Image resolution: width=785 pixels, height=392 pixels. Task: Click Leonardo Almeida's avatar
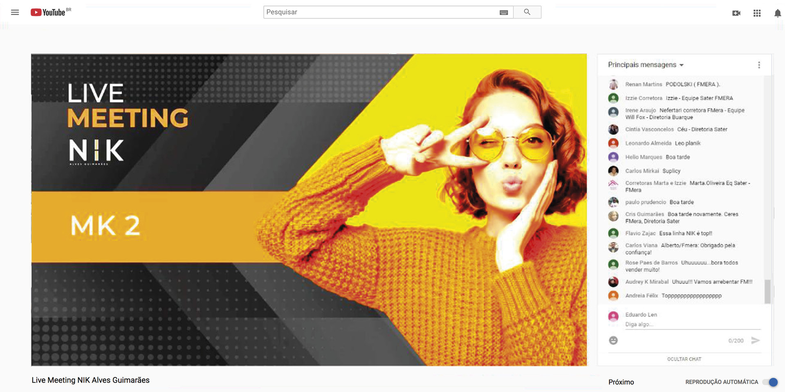click(x=613, y=143)
